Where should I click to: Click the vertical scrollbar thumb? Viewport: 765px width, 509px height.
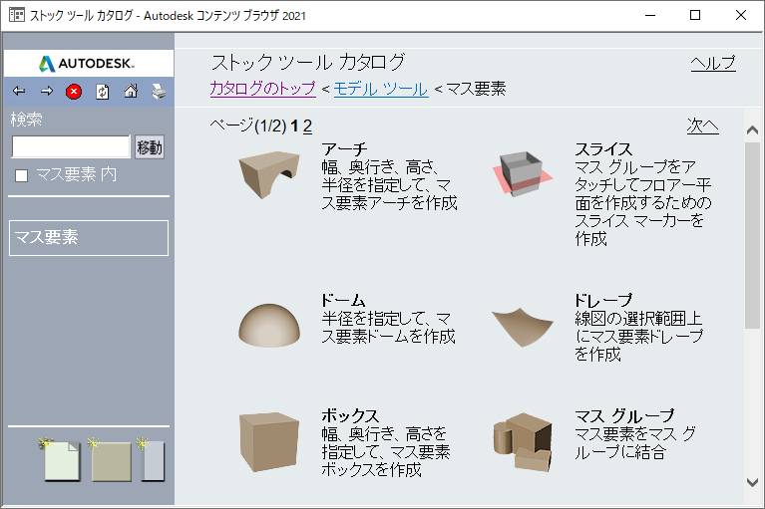pos(752,236)
